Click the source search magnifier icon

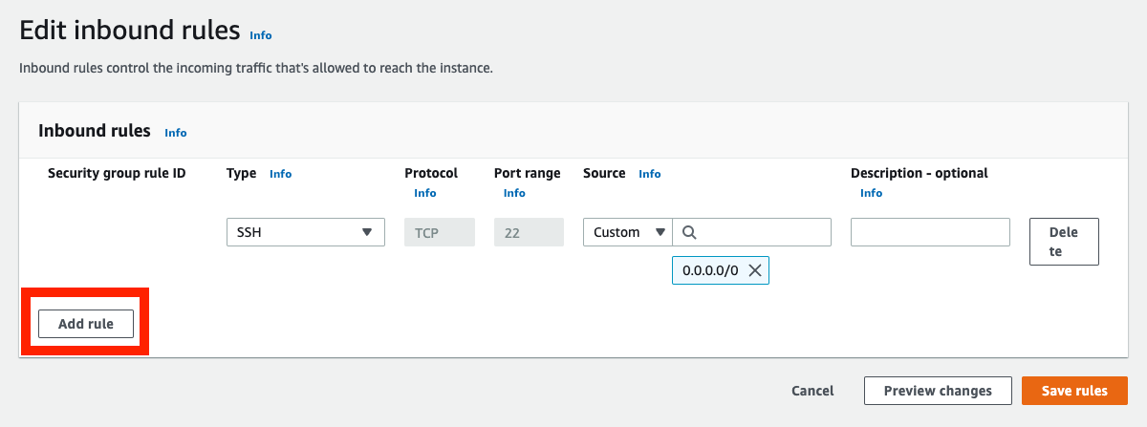click(690, 232)
